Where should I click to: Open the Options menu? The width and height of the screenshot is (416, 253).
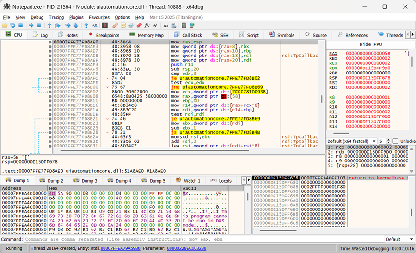122,17
